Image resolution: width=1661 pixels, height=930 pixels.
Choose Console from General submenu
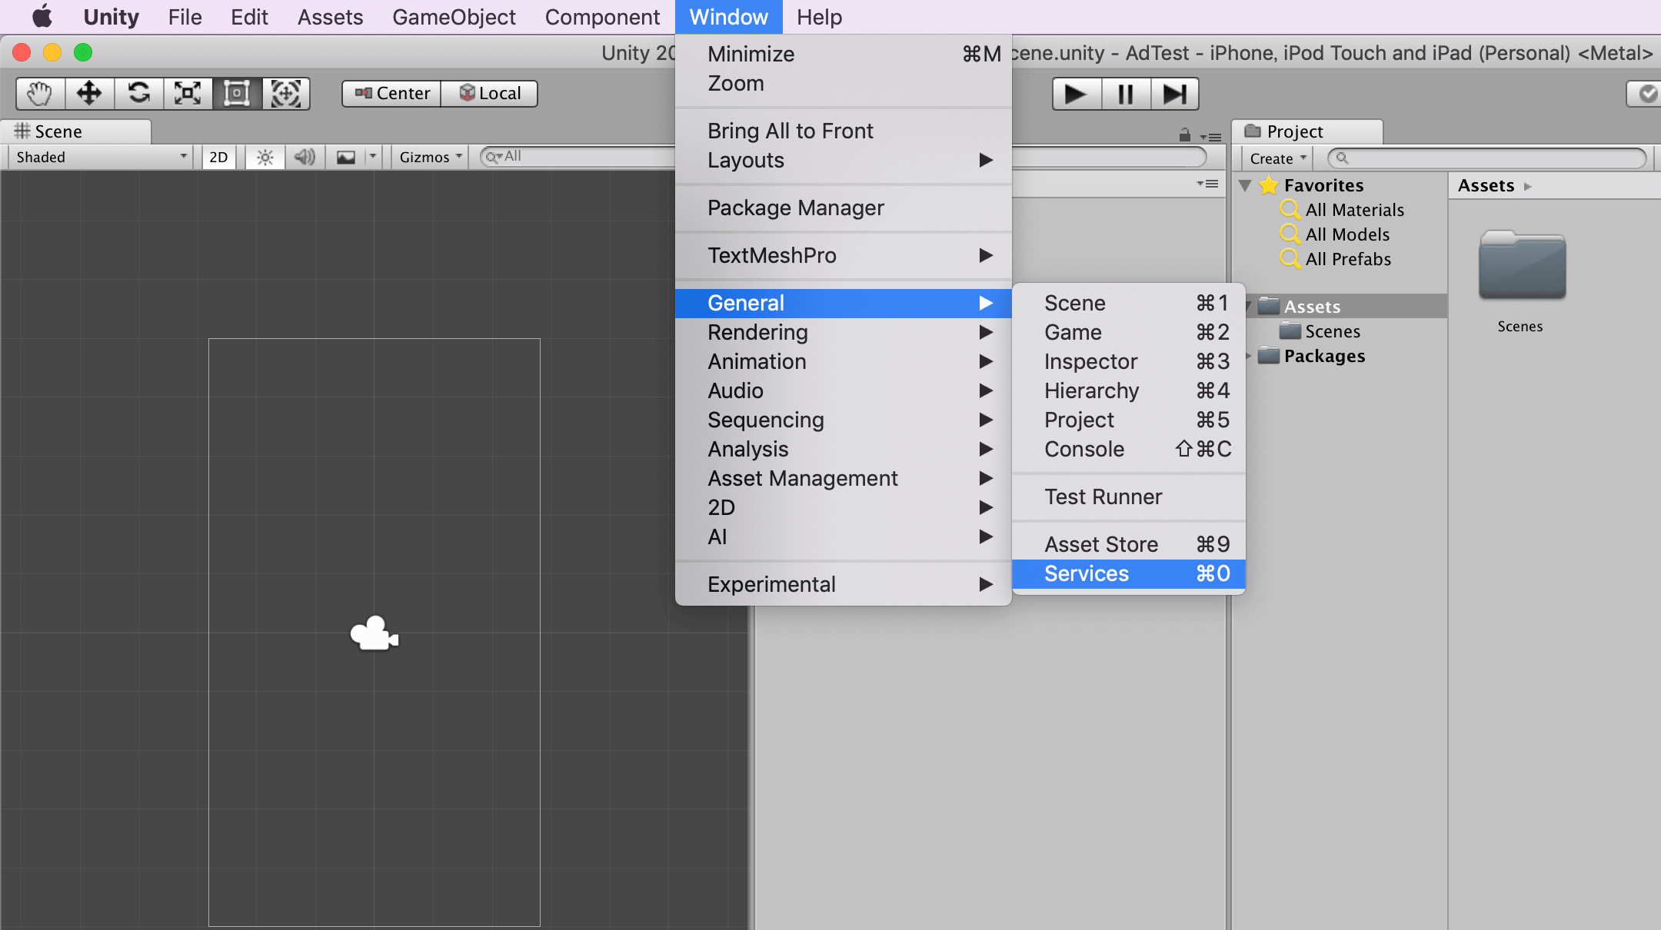(1128, 449)
